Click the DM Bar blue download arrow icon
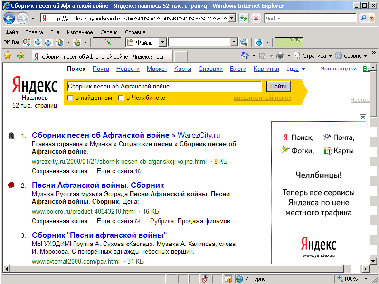 click(259, 42)
